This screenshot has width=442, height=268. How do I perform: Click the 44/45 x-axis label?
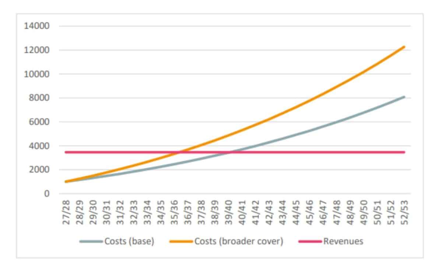tap(297, 213)
